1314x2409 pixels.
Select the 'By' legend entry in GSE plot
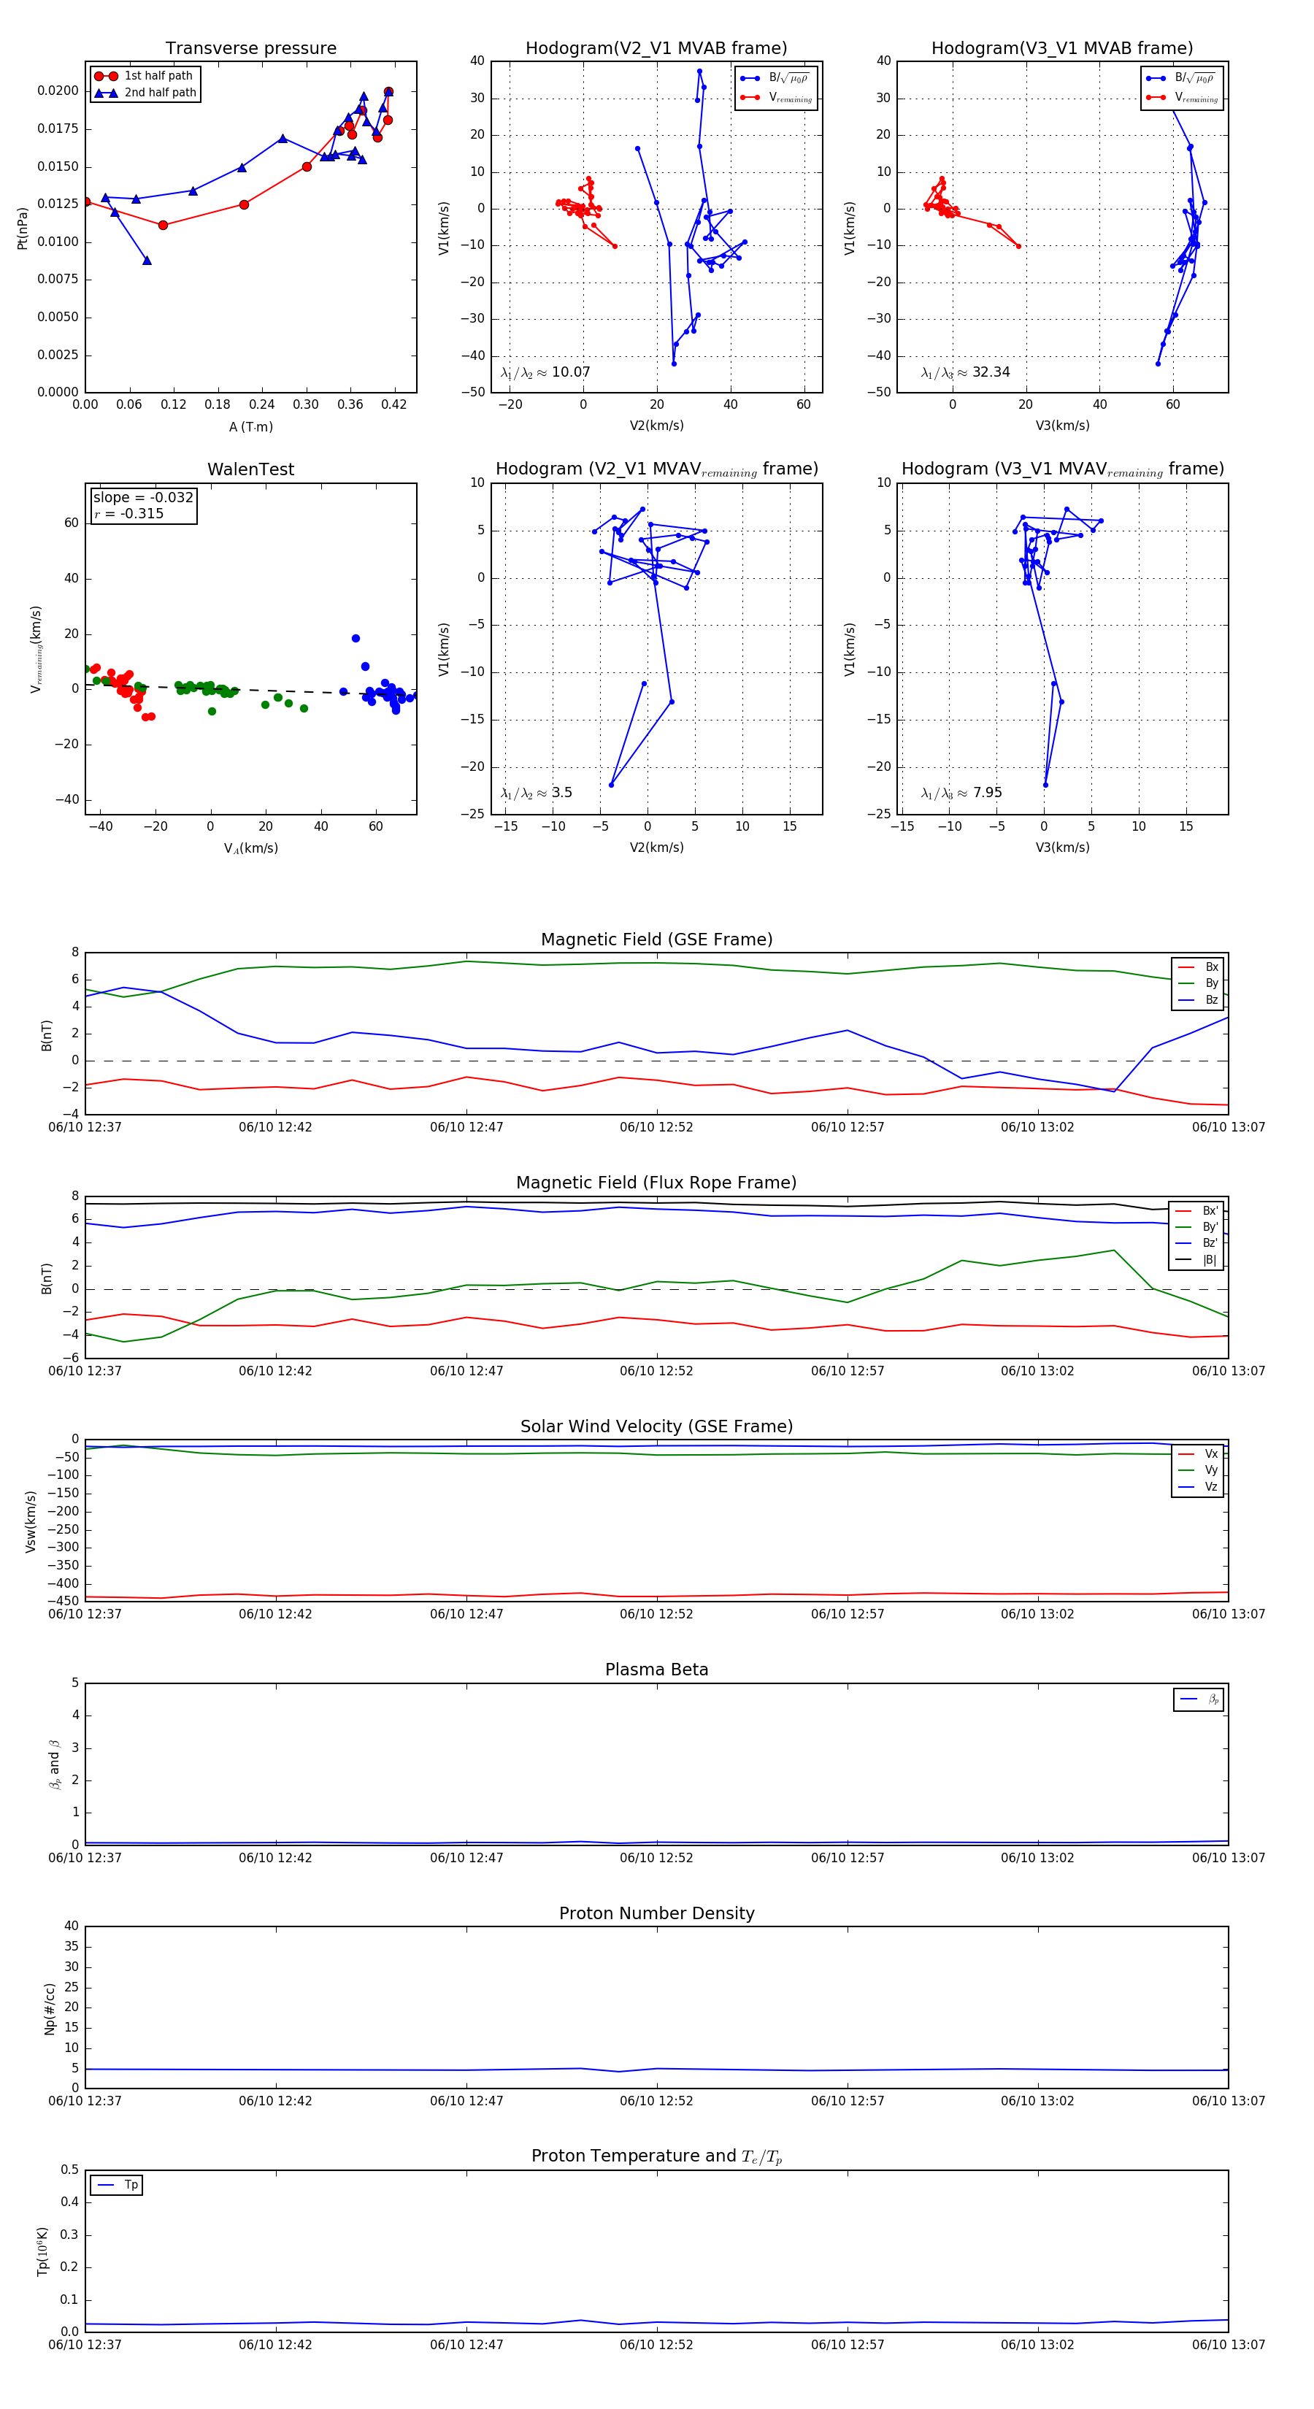[1198, 983]
